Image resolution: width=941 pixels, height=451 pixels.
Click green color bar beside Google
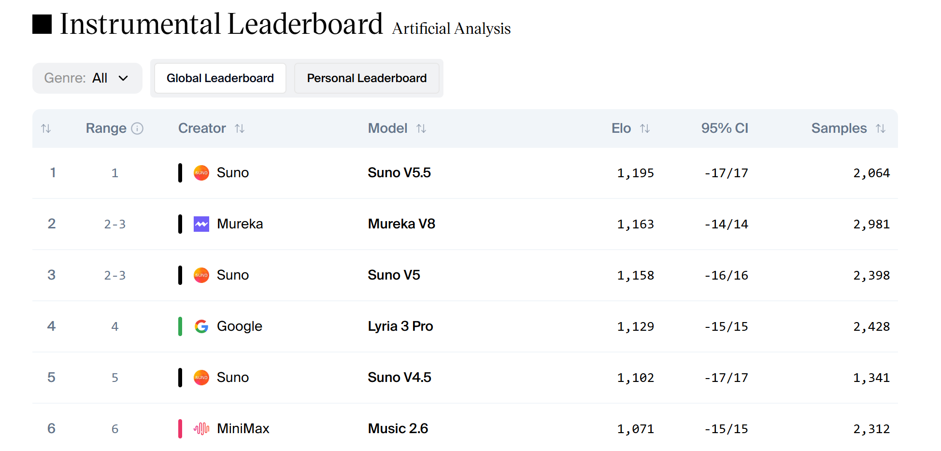[x=180, y=326]
